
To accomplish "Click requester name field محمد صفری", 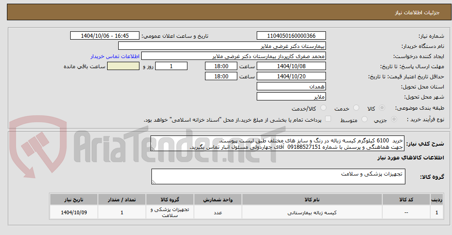I will [x=234, y=56].
